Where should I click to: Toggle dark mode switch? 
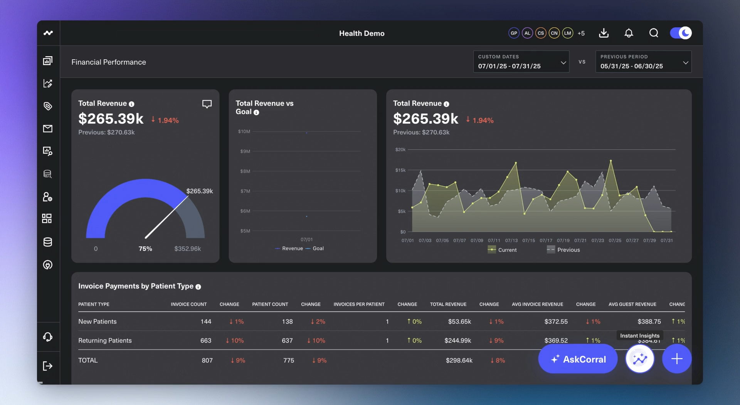point(681,33)
